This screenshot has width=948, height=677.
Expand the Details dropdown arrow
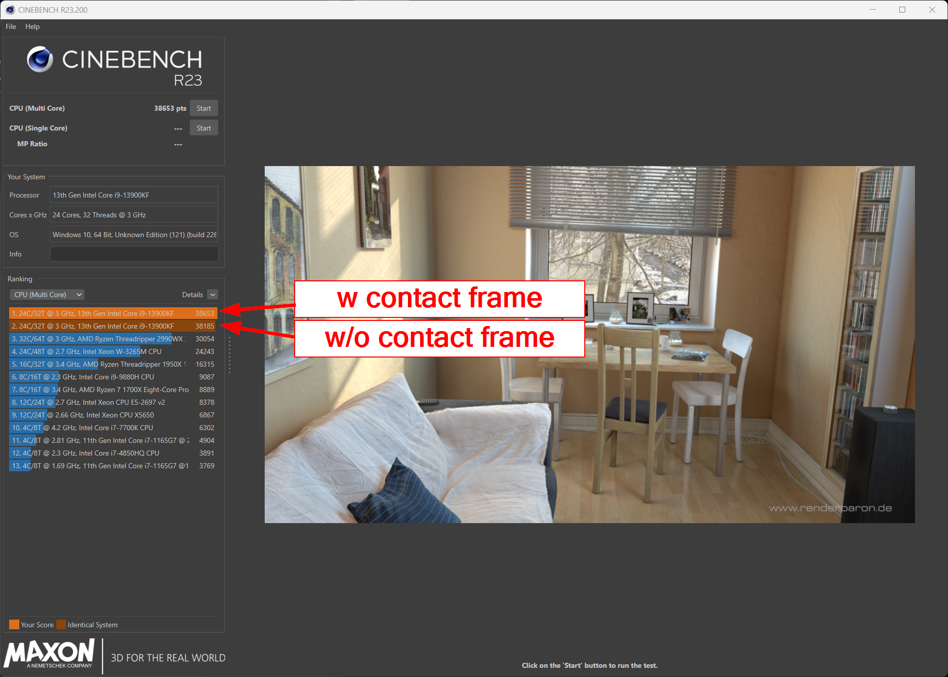pos(213,295)
